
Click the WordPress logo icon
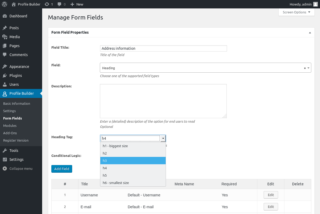4,4
